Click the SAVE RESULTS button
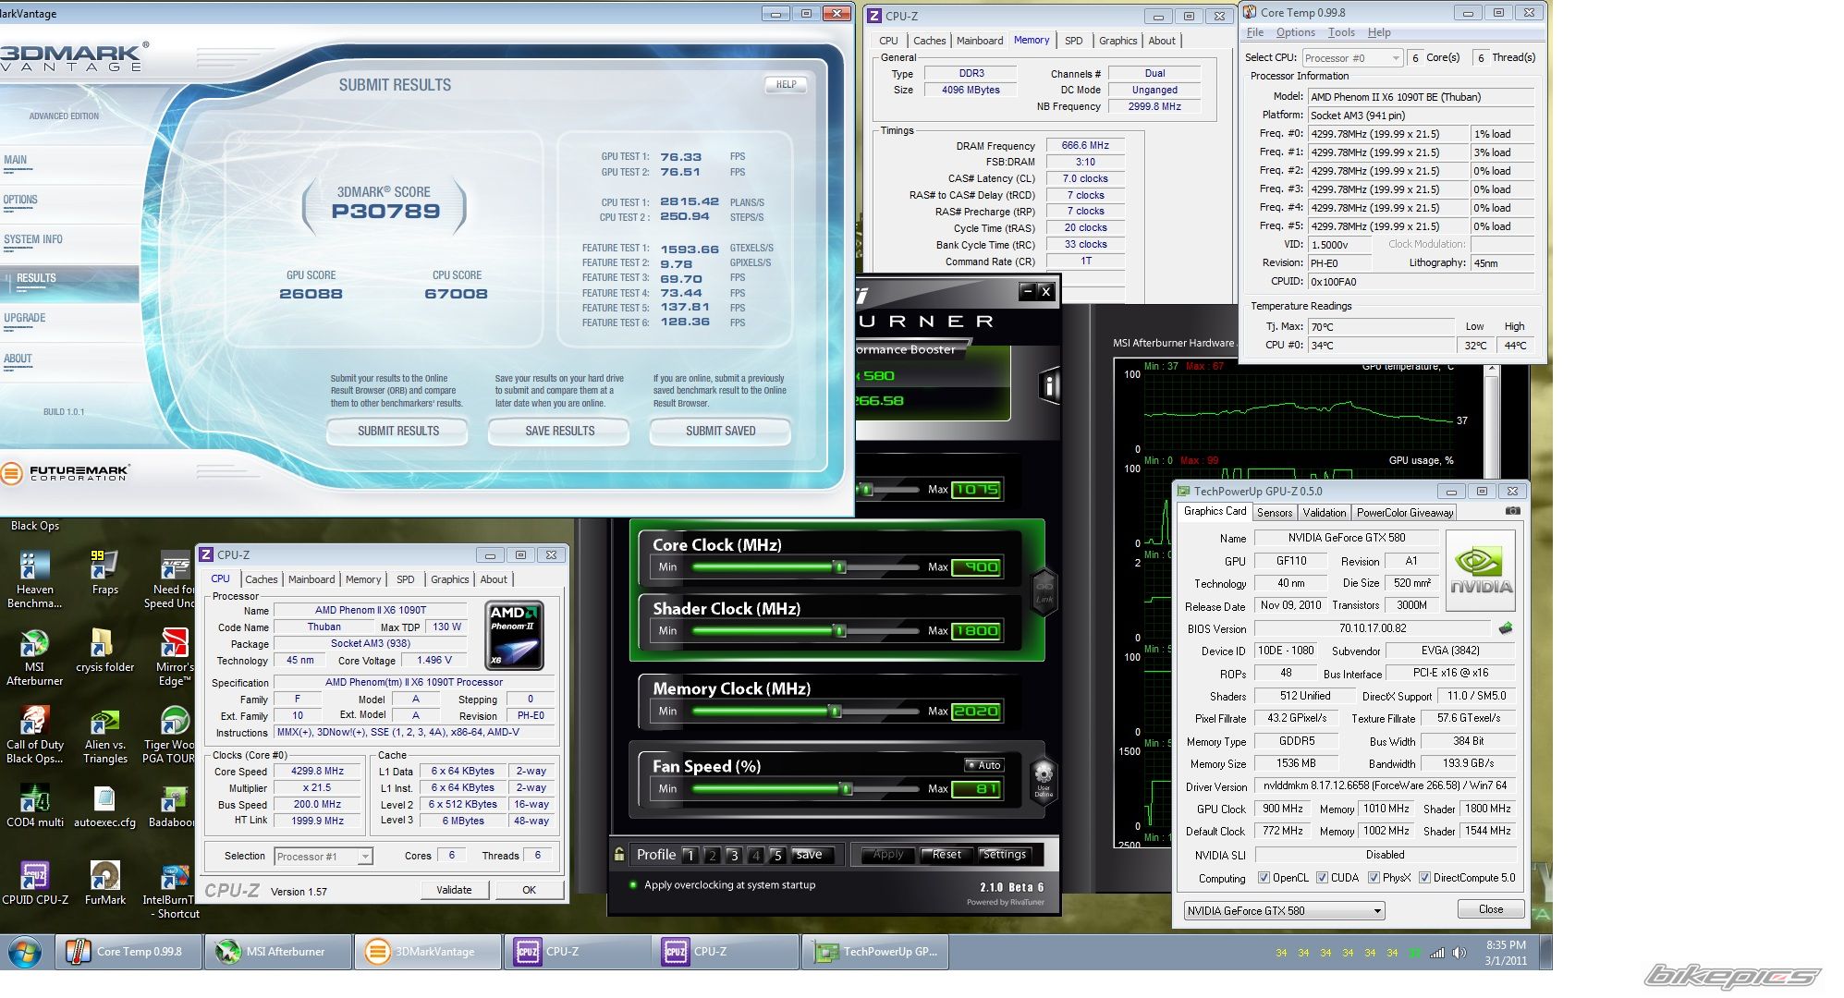The height and width of the screenshot is (998, 1844). 559,432
